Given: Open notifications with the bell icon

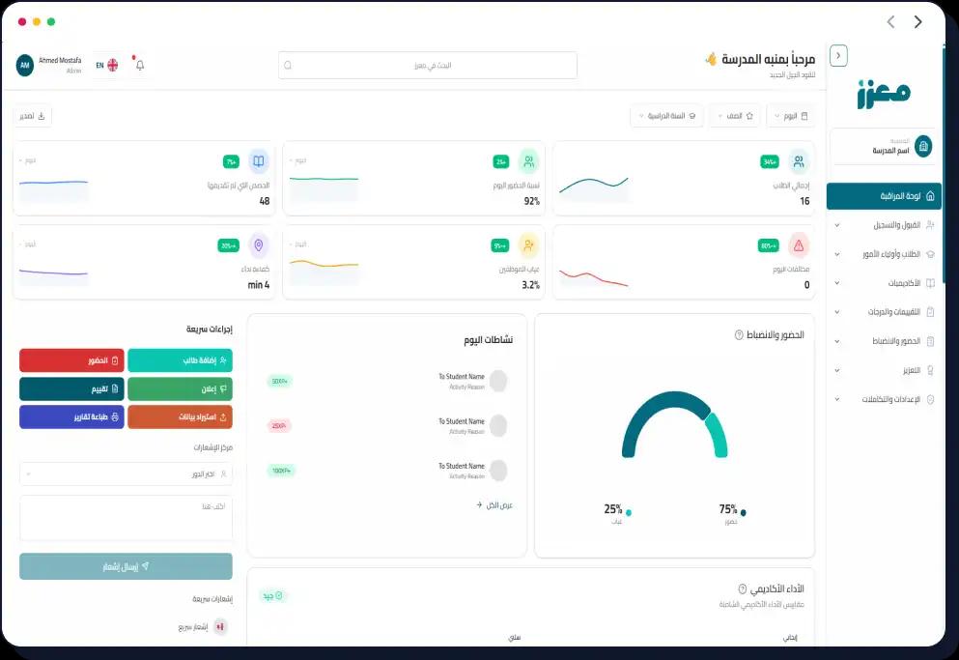Looking at the screenshot, I should click(138, 65).
